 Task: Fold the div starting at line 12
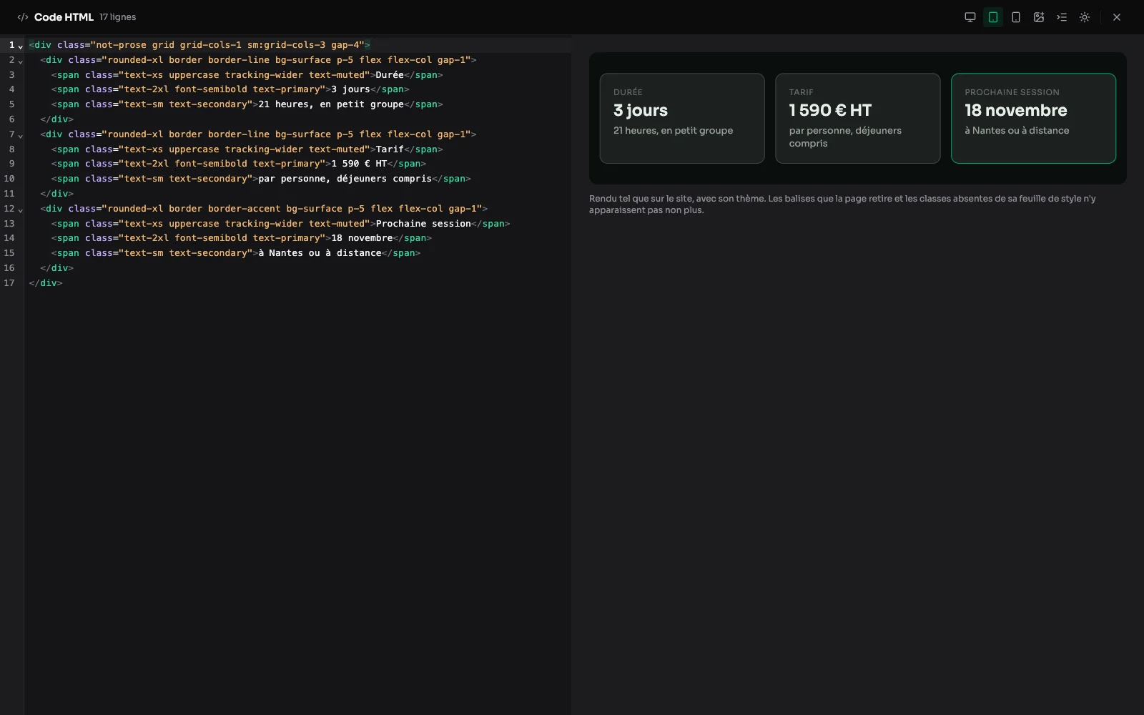point(21,209)
